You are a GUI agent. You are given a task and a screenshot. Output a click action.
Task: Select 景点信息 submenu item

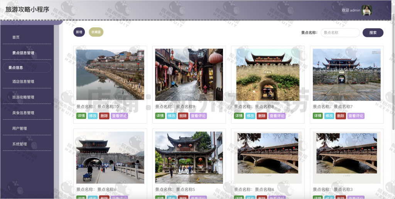27,68
